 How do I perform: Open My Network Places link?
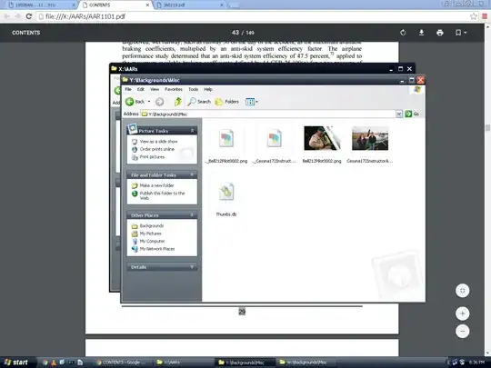(x=157, y=249)
